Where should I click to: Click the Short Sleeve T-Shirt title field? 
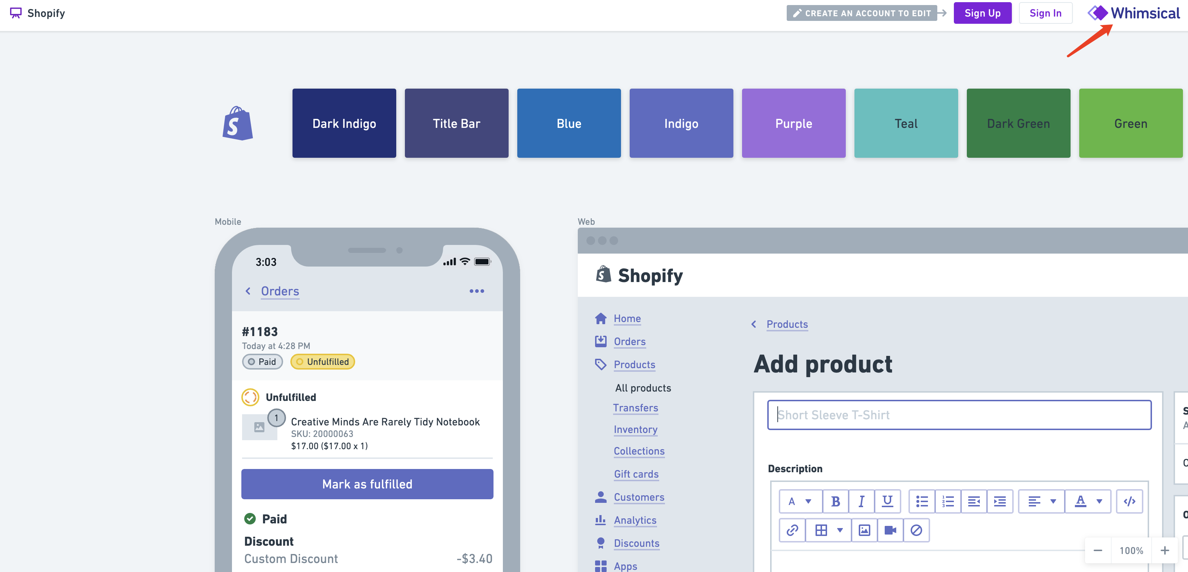(959, 415)
